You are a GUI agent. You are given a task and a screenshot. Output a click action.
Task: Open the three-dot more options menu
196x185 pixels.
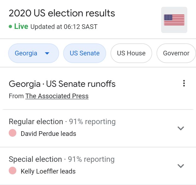click(184, 83)
